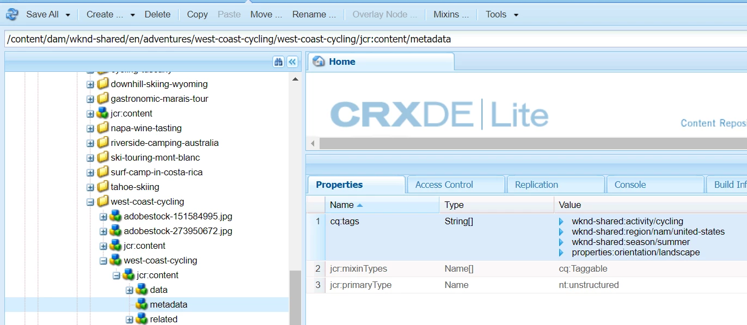Expand the napa-wine-tasting node
This screenshot has height=325, width=747.
[90, 128]
